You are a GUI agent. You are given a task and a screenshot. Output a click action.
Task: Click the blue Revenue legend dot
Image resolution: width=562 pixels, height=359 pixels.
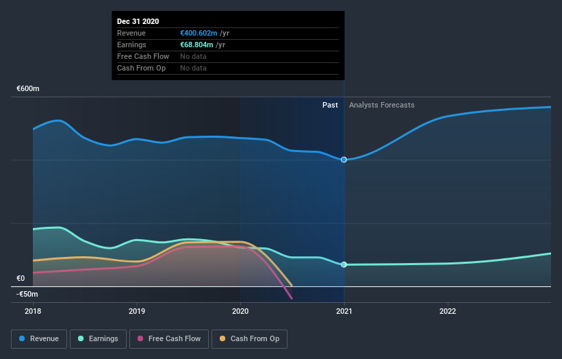pyautogui.click(x=22, y=338)
